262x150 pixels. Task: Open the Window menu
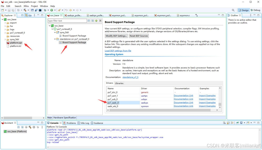(x=44, y=6)
